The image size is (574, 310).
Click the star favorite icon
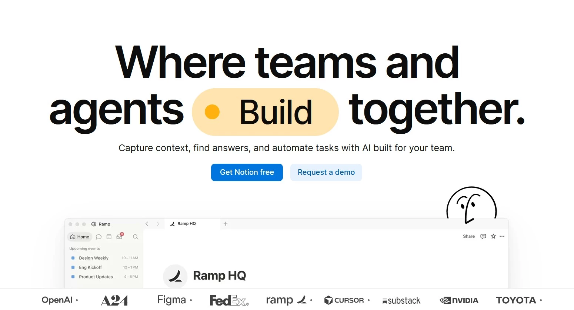(493, 236)
